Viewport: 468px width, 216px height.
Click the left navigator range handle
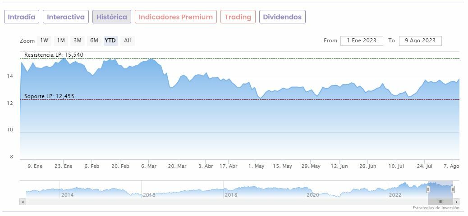[x=428, y=189]
